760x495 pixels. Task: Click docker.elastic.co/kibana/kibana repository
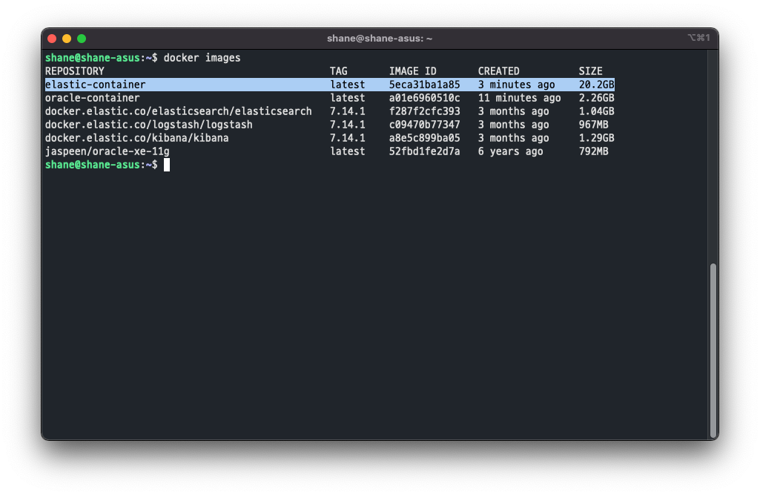[x=136, y=138]
